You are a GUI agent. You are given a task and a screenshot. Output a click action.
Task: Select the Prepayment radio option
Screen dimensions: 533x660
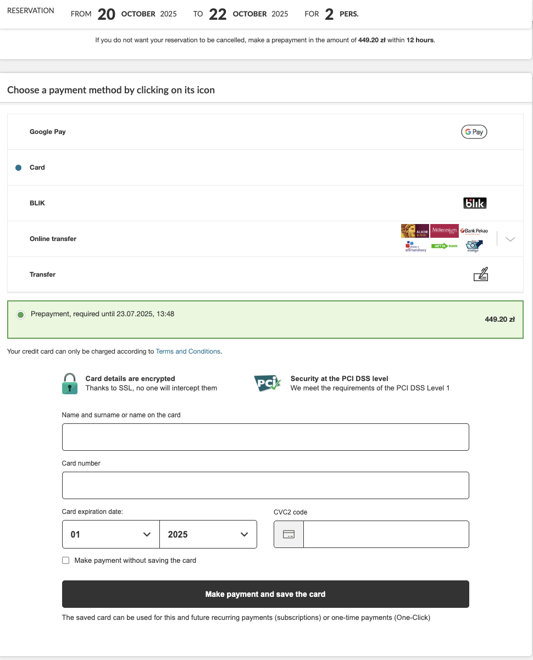(x=20, y=315)
